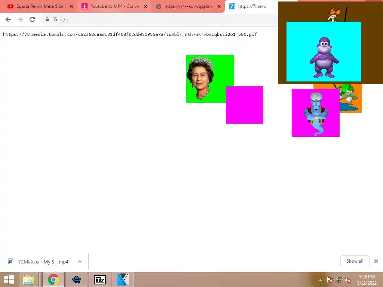Click the blue genie on magenta background

[x=315, y=113]
